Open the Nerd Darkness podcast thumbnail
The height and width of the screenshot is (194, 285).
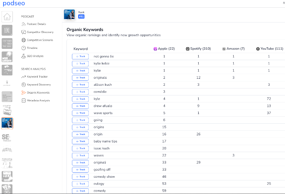click(x=7, y=57)
